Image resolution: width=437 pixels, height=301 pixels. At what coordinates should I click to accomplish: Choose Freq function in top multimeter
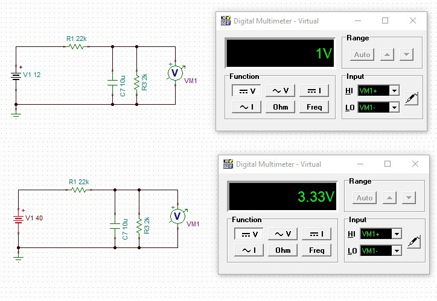pyautogui.click(x=314, y=107)
